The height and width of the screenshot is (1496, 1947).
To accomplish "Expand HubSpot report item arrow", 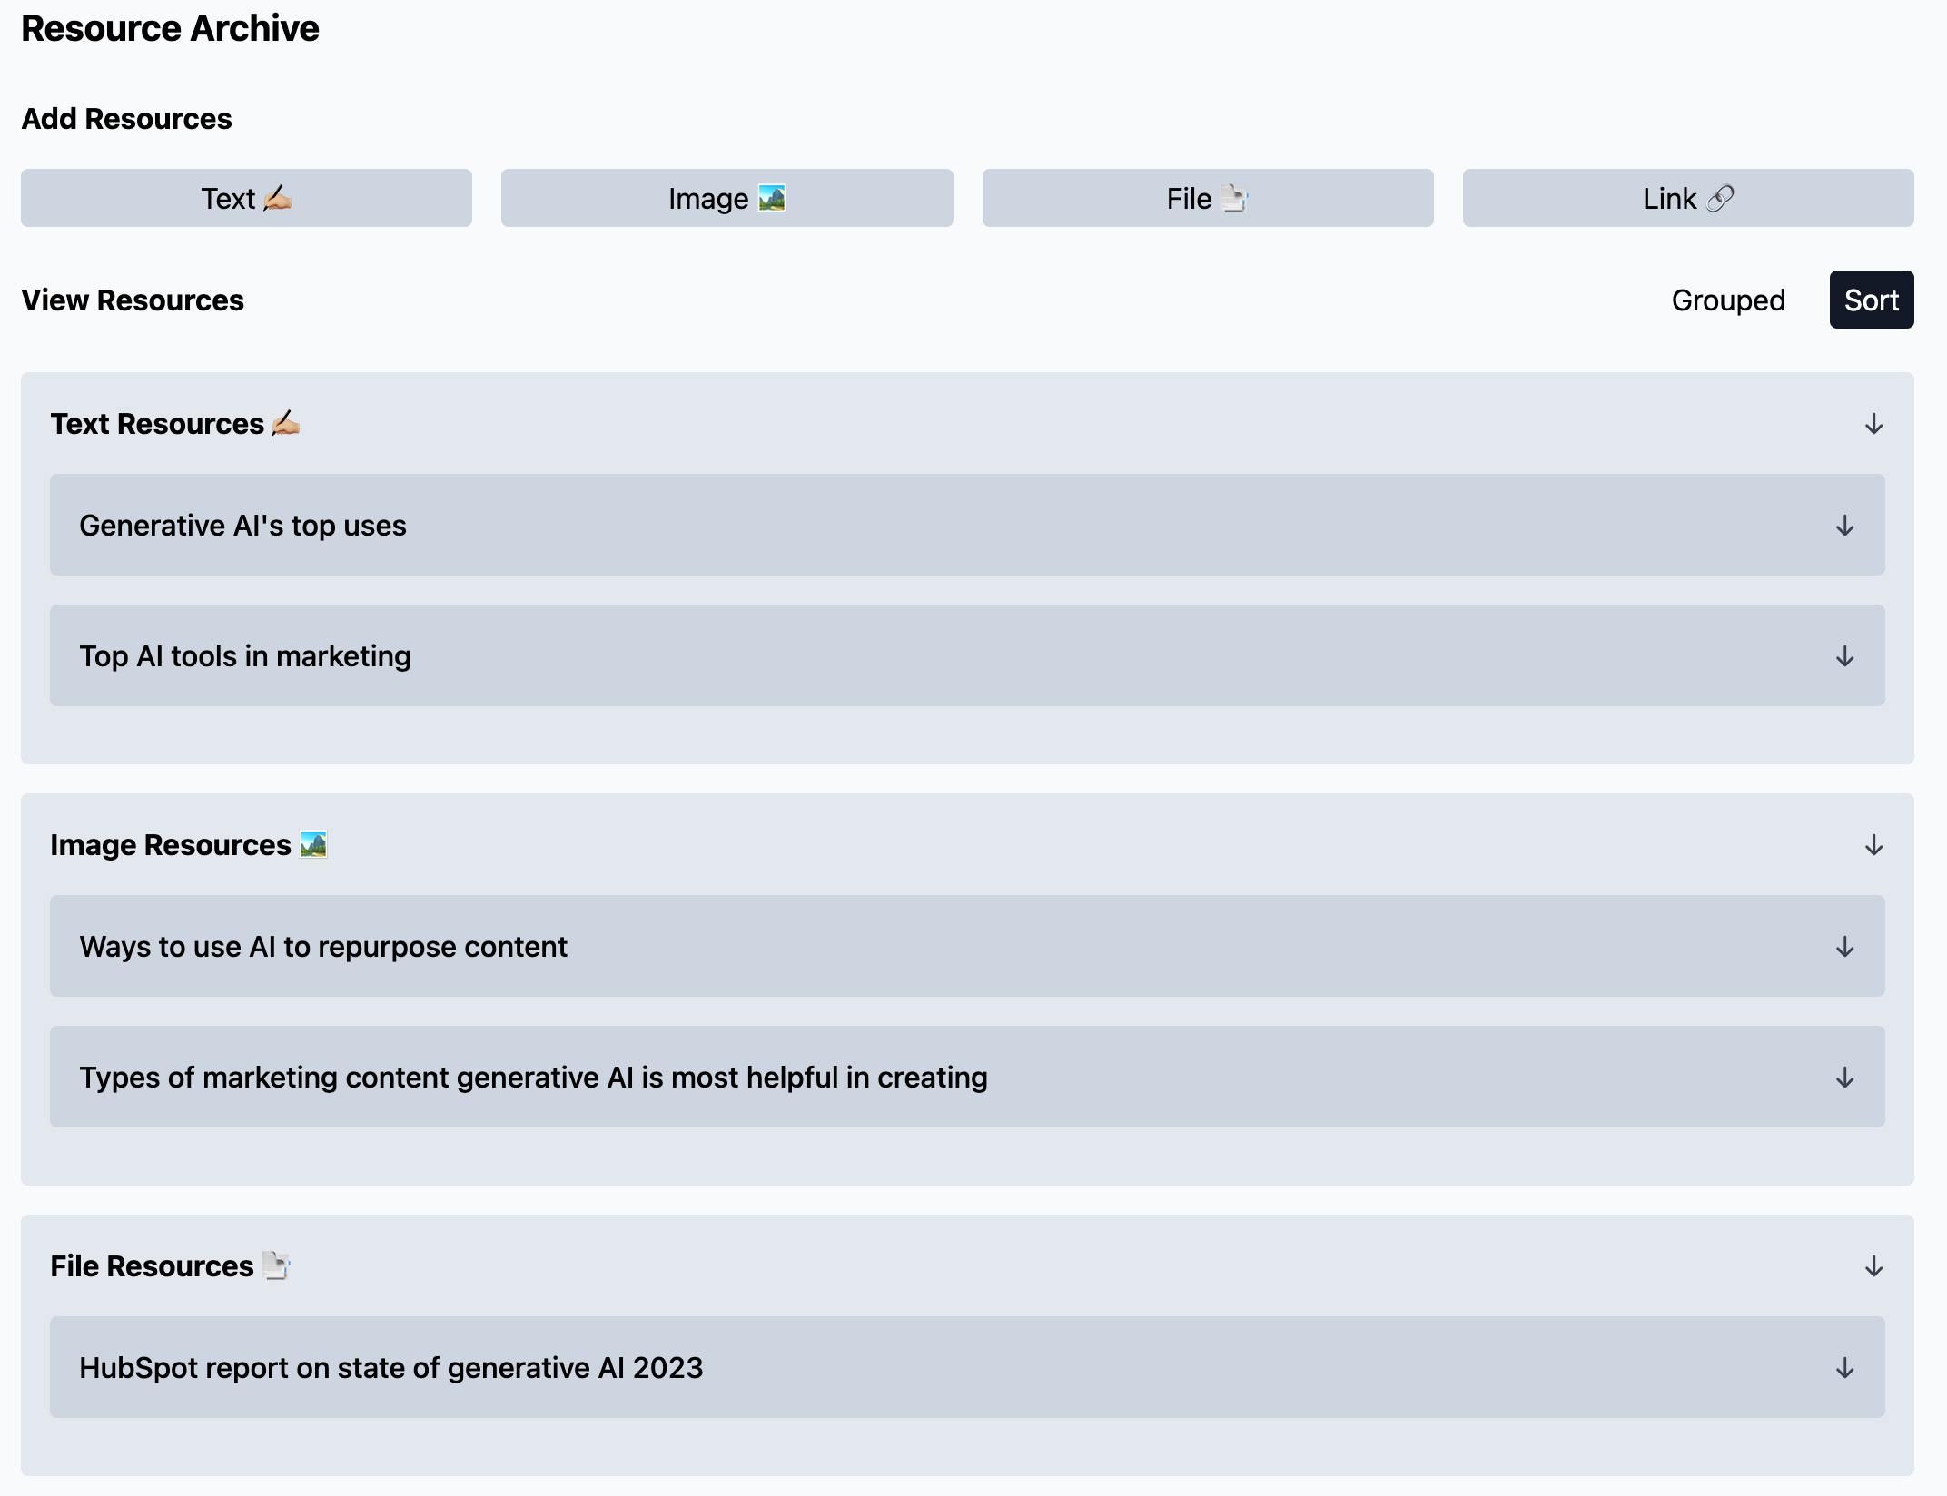I will click(1844, 1368).
